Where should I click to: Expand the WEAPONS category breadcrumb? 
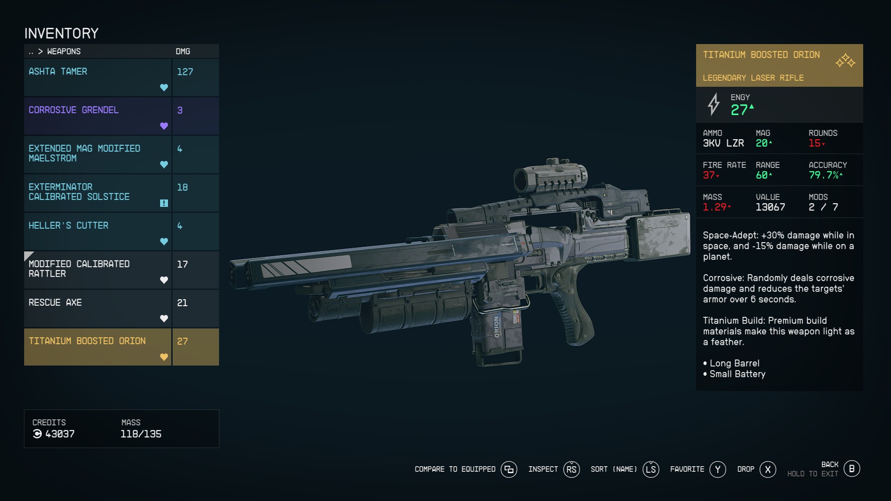[x=64, y=51]
